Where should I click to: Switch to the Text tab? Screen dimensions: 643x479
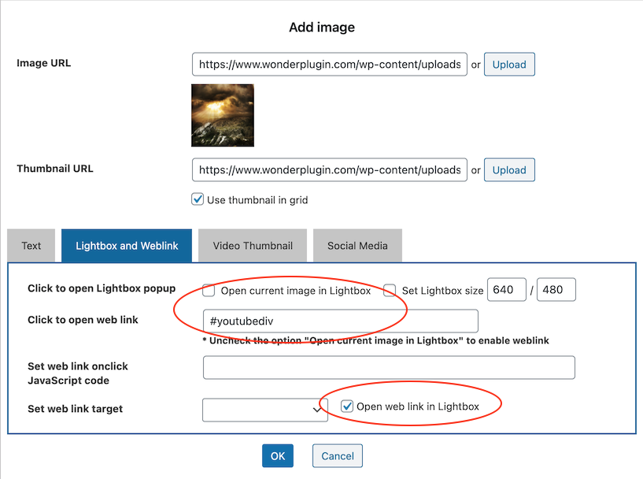[x=31, y=246]
